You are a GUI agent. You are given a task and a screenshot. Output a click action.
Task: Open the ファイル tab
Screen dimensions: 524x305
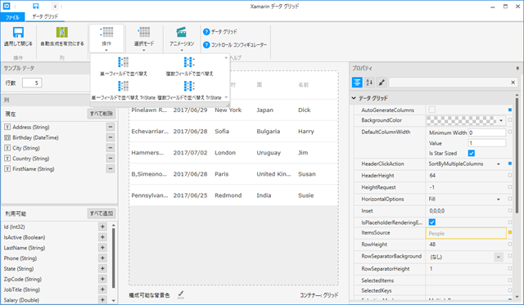pos(12,17)
